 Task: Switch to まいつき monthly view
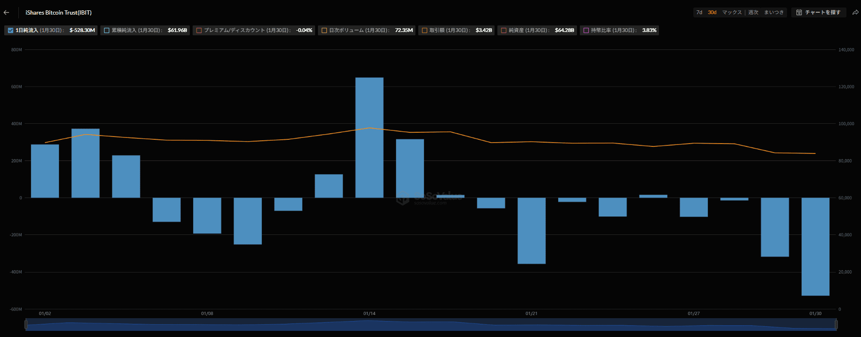tap(773, 13)
